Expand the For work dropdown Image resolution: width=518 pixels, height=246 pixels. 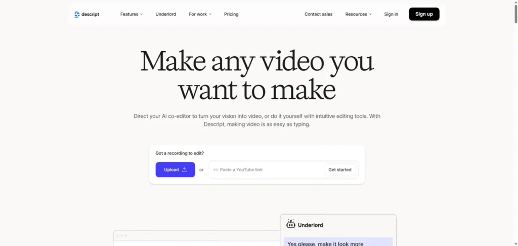(200, 14)
